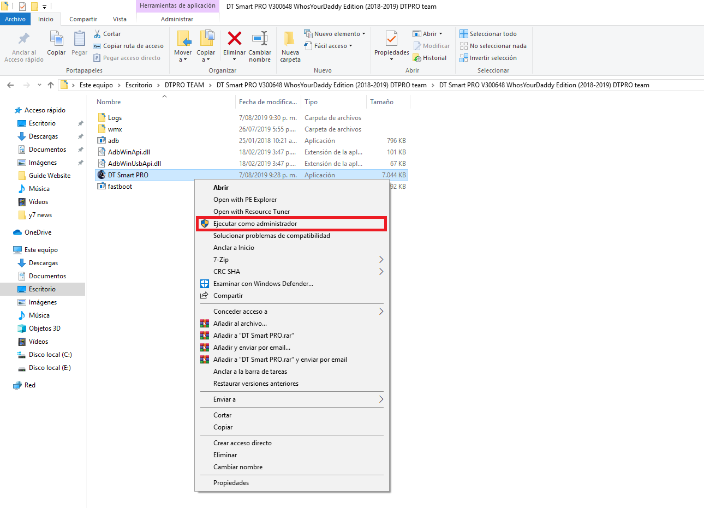Select the Logs folder
704x508 pixels.
pyautogui.click(x=115, y=118)
